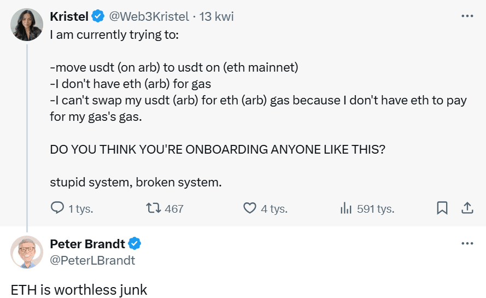
Task: Open more options on Kristel's tweet
Action: click(x=467, y=16)
